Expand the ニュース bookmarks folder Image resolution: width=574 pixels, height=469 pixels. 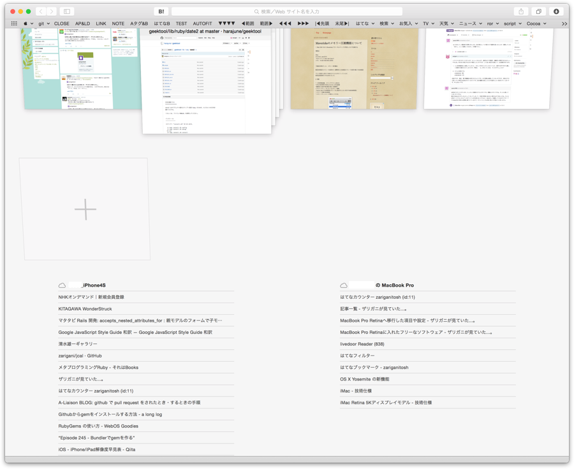(x=471, y=24)
